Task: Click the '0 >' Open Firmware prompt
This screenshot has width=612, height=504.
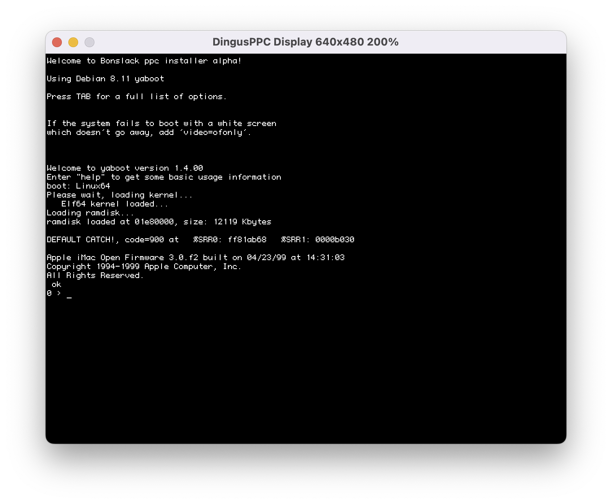Action: coord(54,293)
